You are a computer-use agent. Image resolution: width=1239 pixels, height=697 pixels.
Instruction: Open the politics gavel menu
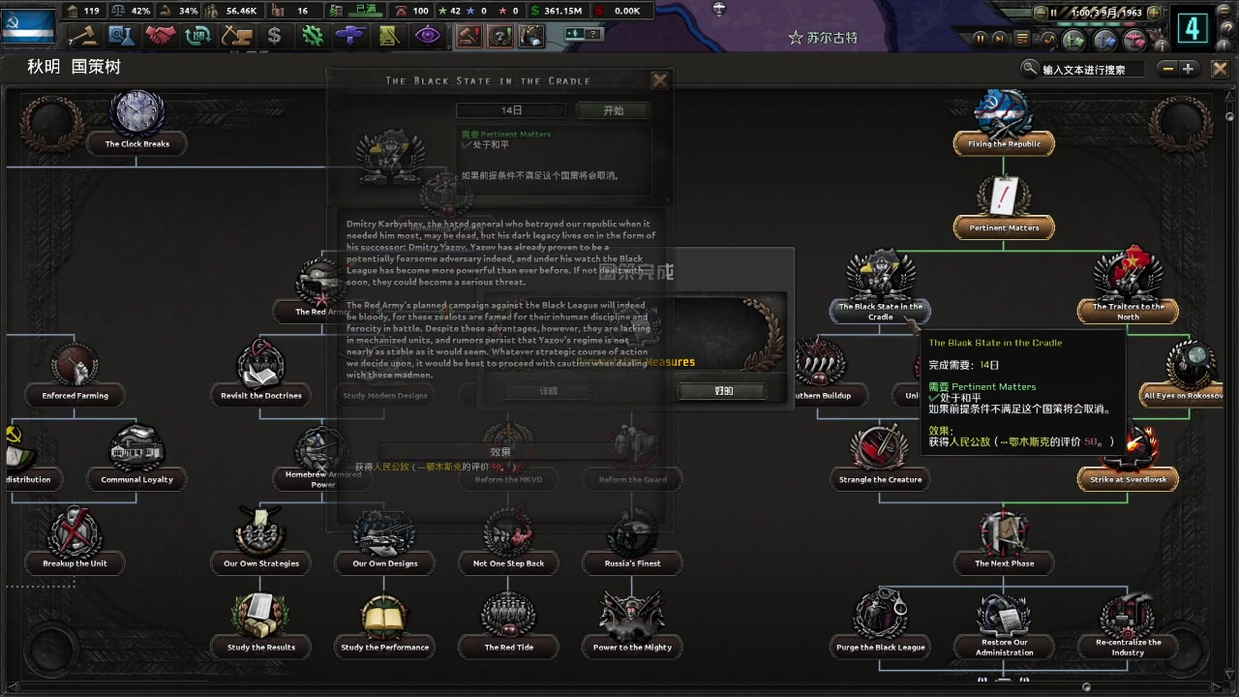click(84, 36)
